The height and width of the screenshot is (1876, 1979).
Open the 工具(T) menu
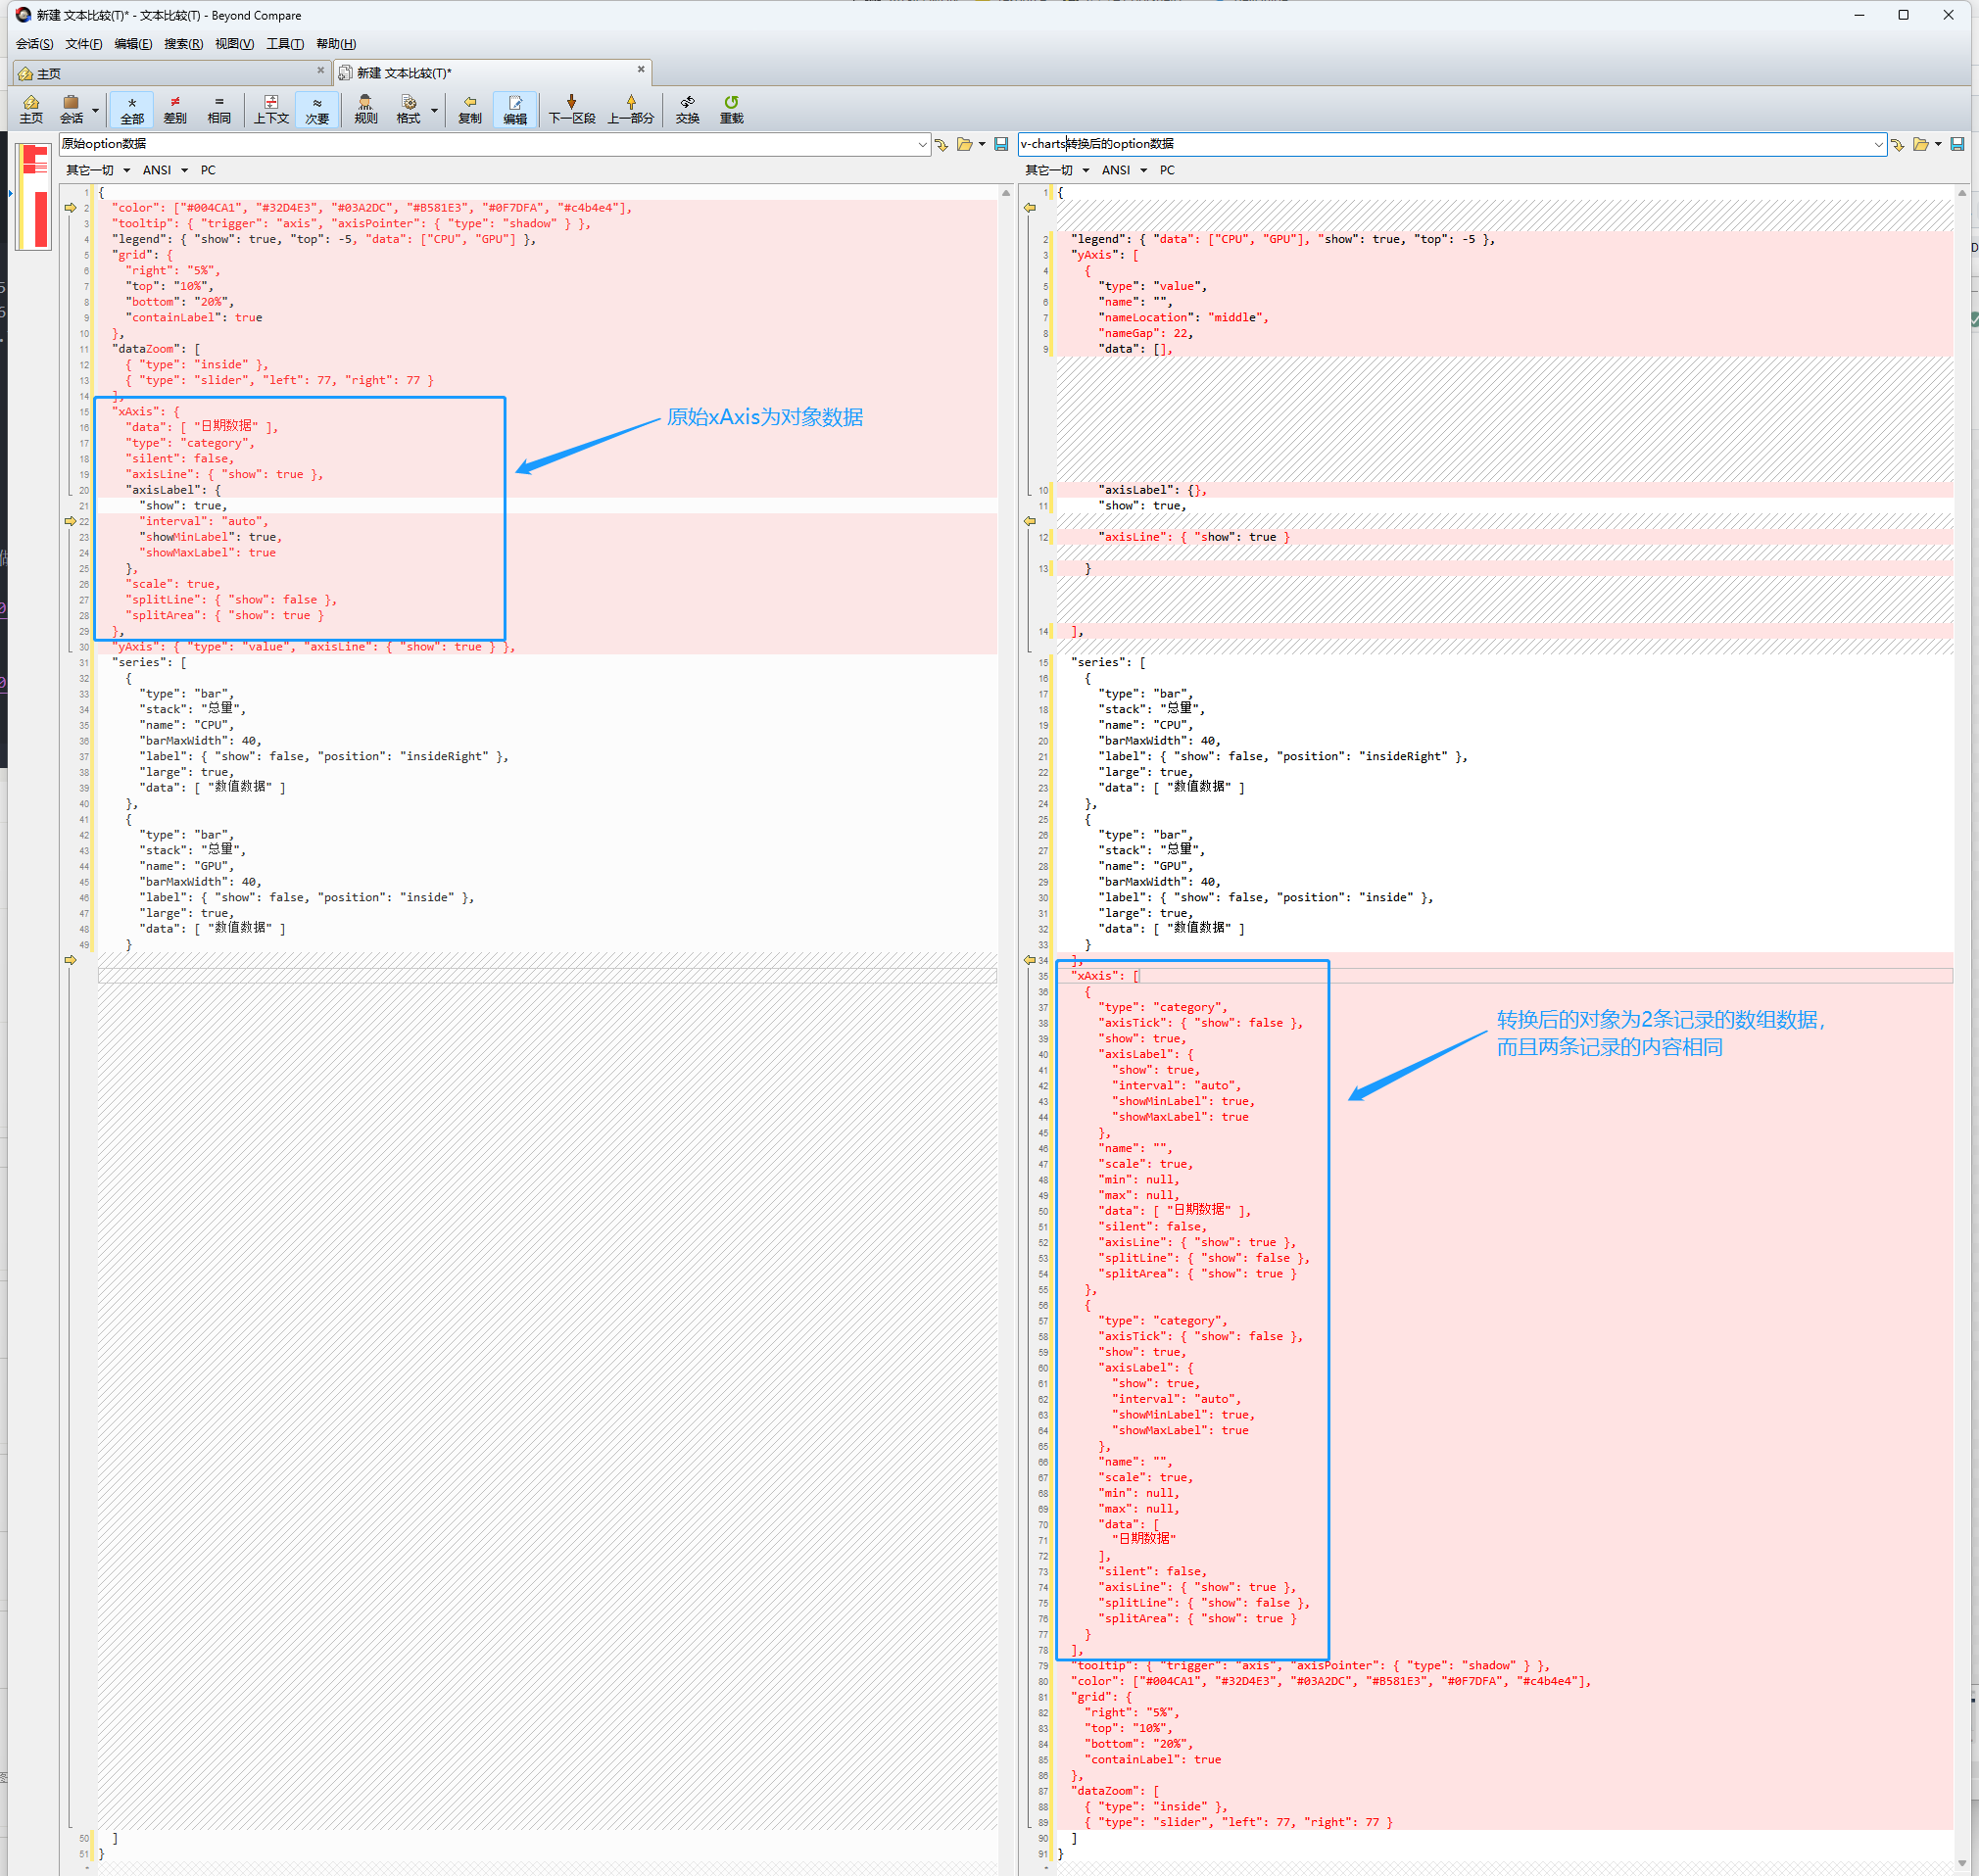point(285,44)
